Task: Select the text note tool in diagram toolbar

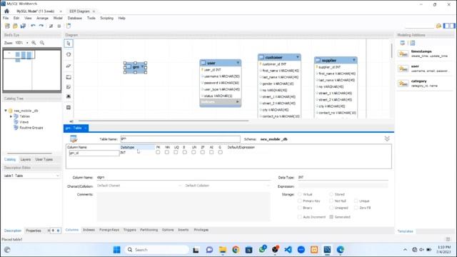Action: click(69, 87)
